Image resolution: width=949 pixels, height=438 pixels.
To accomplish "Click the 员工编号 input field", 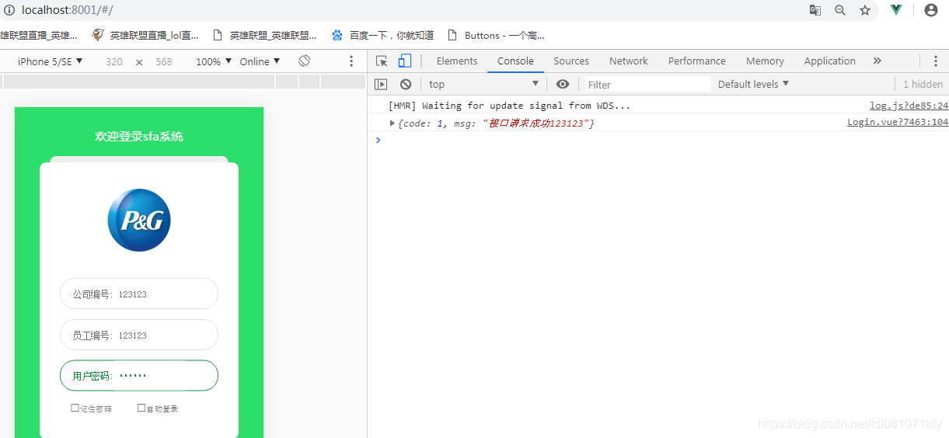I will [x=139, y=335].
